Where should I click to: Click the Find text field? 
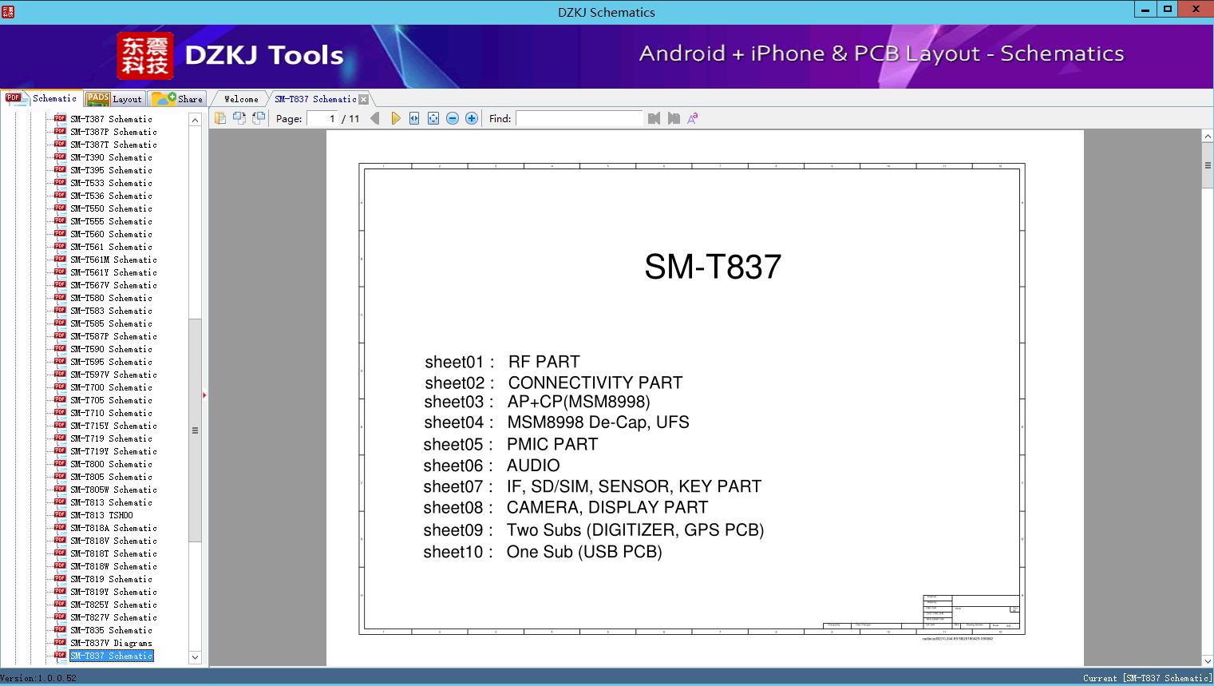[579, 118]
